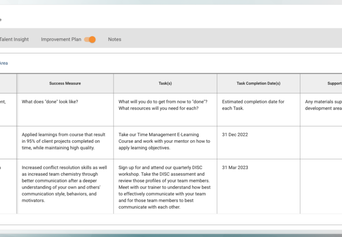Click the Task Completion Date(s) column header
Image resolution: width=342 pixels, height=237 pixels.
[258, 83]
